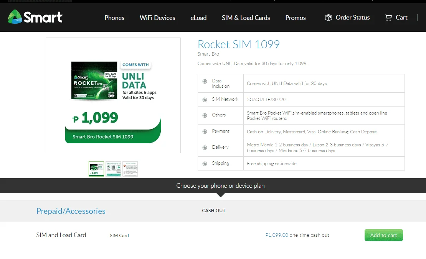Select the Rocket SIM 1099 title

(x=239, y=44)
